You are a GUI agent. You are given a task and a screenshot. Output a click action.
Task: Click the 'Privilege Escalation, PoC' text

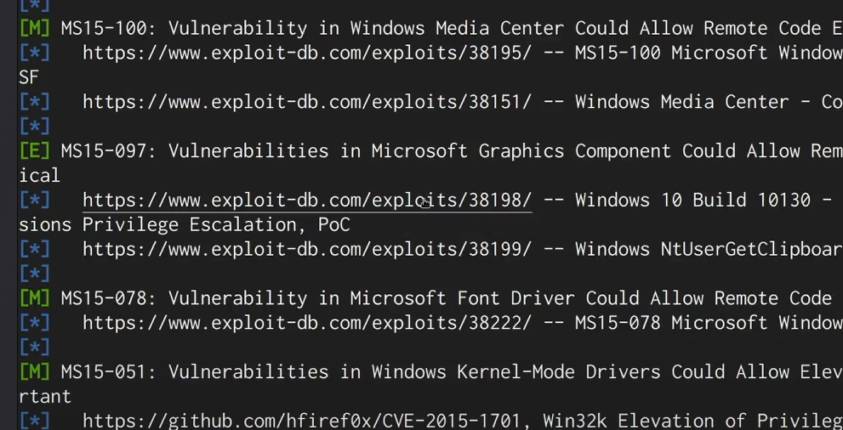coord(216,225)
